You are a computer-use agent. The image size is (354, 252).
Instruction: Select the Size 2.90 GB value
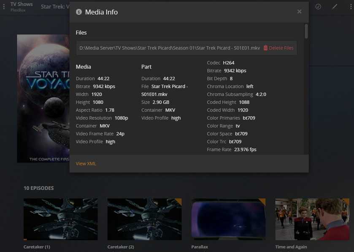(x=161, y=102)
